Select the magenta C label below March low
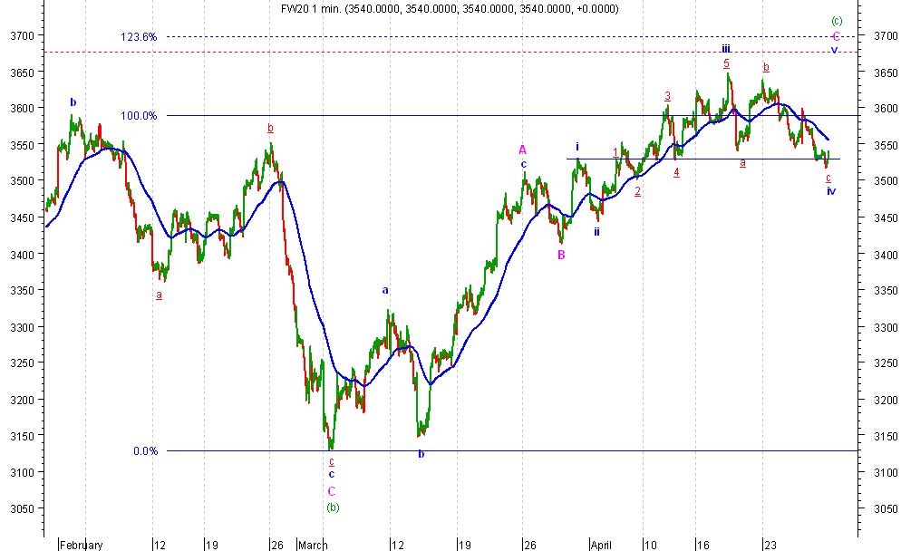Screen dimensions: 901x551 [x=332, y=491]
